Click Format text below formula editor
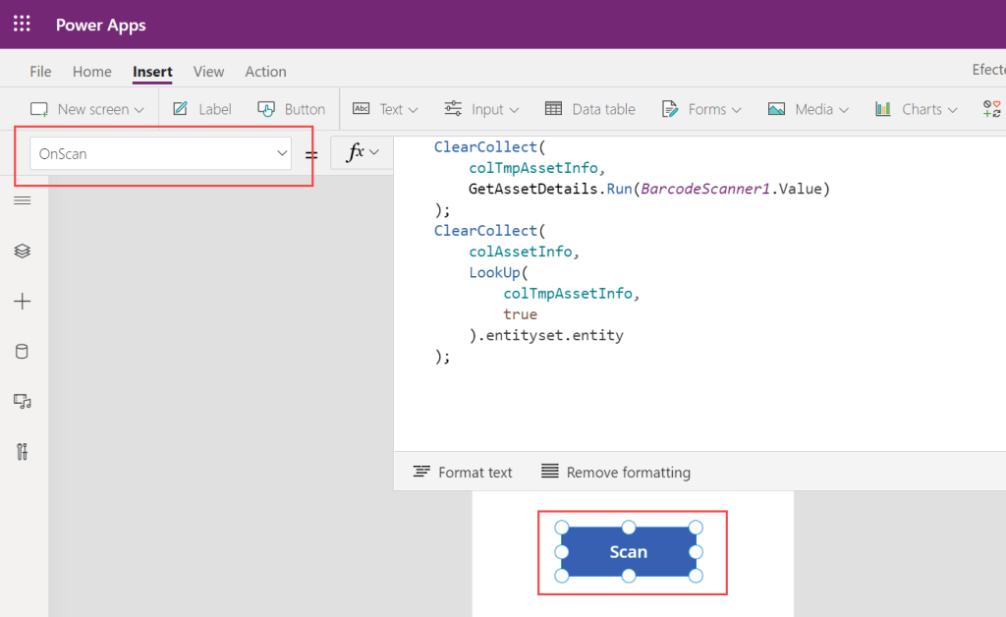Image resolution: width=1006 pixels, height=617 pixels. pos(463,473)
